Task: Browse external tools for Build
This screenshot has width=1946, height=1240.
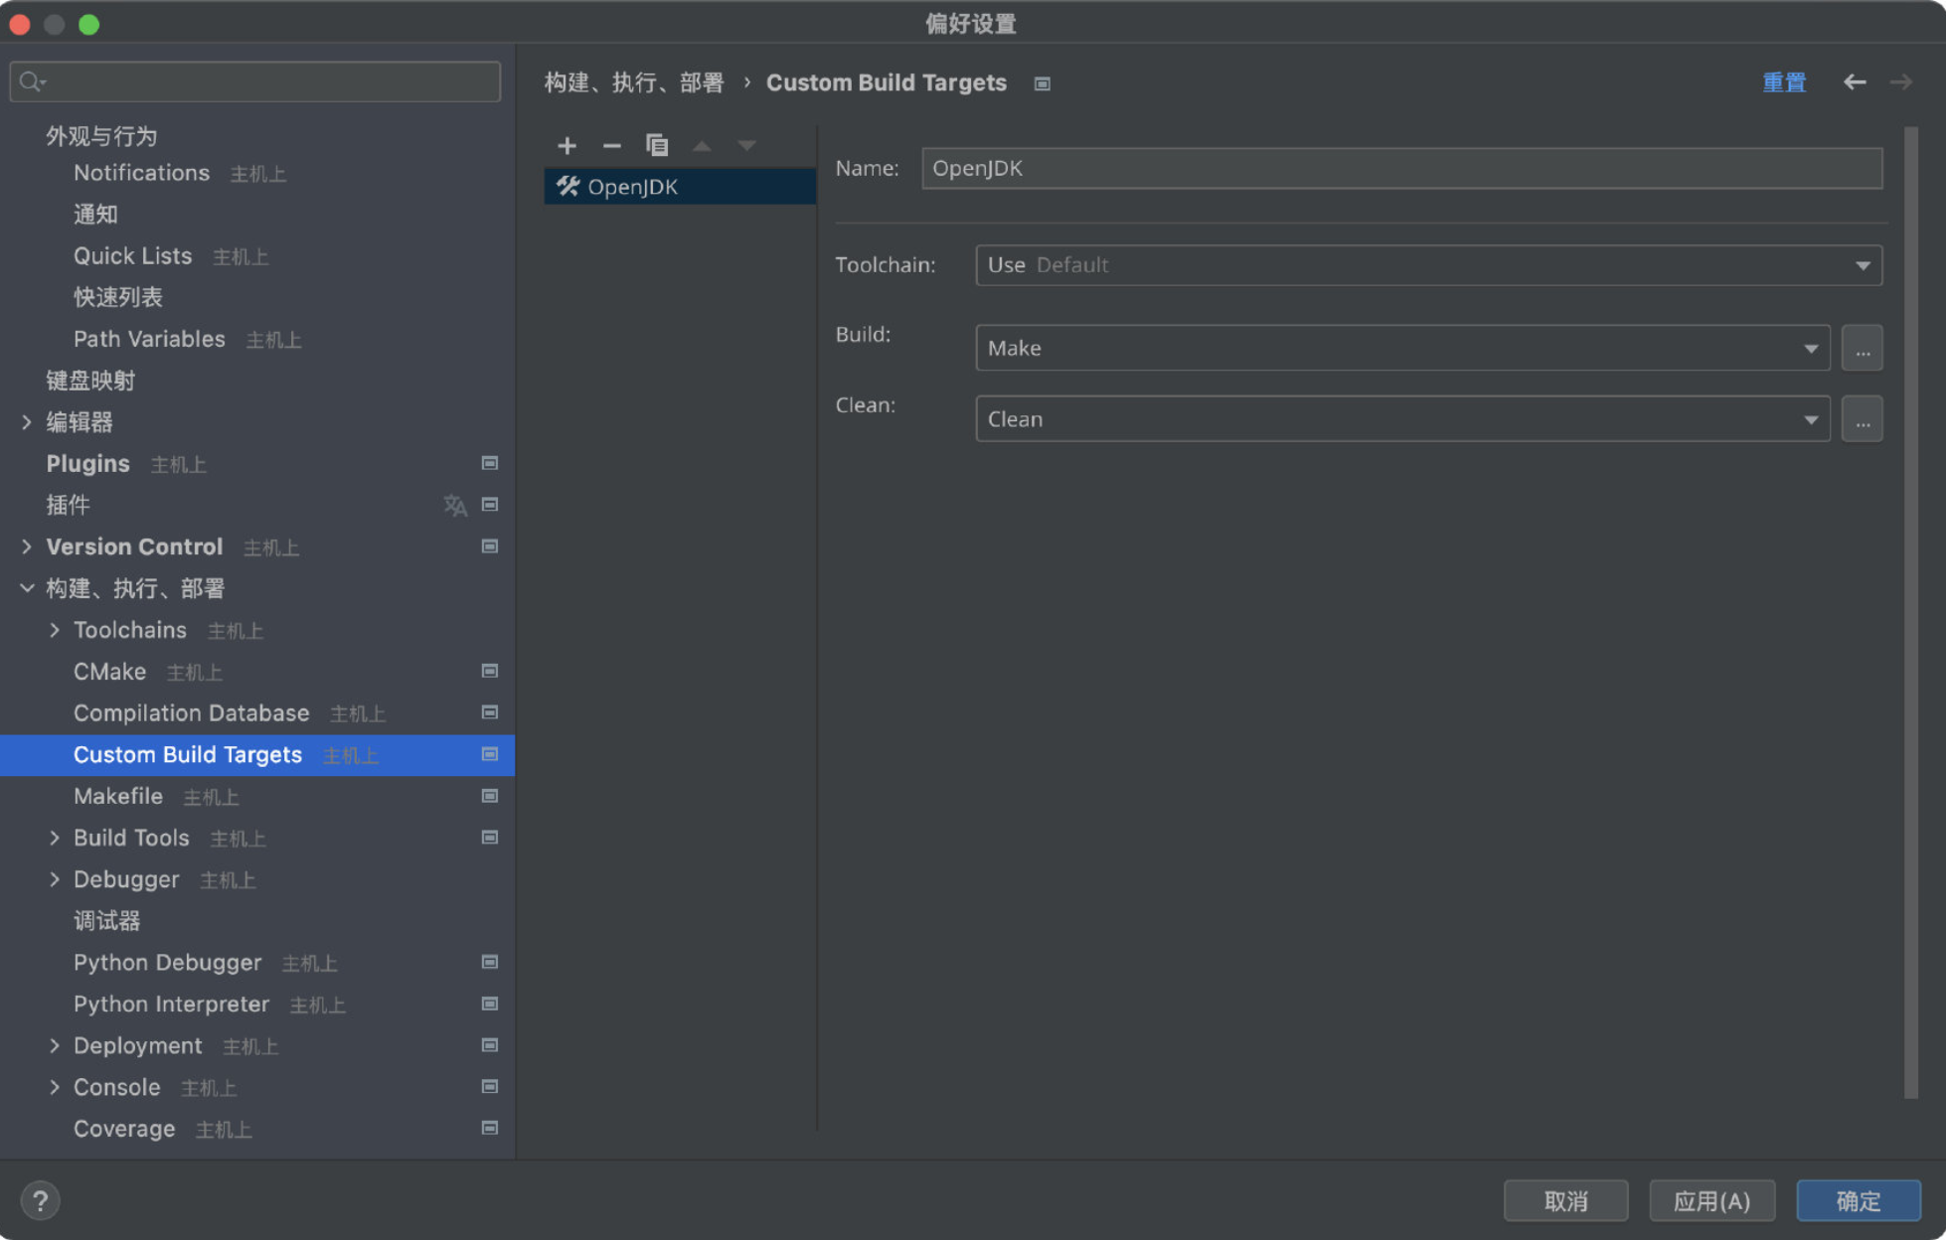Action: pos(1862,348)
